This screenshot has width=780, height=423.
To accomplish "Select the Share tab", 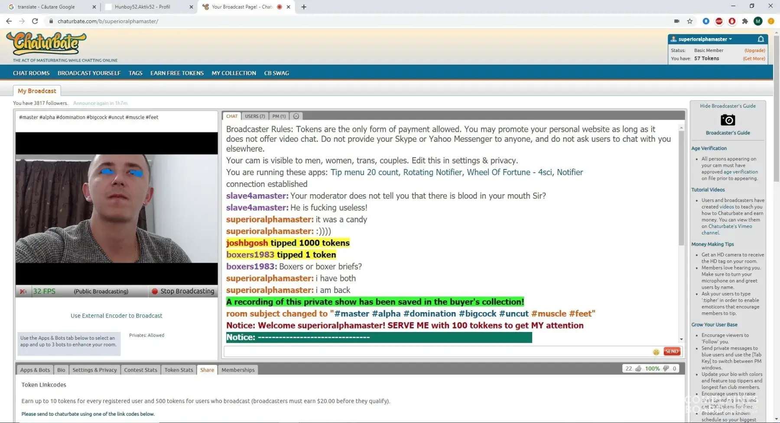I will pos(207,370).
